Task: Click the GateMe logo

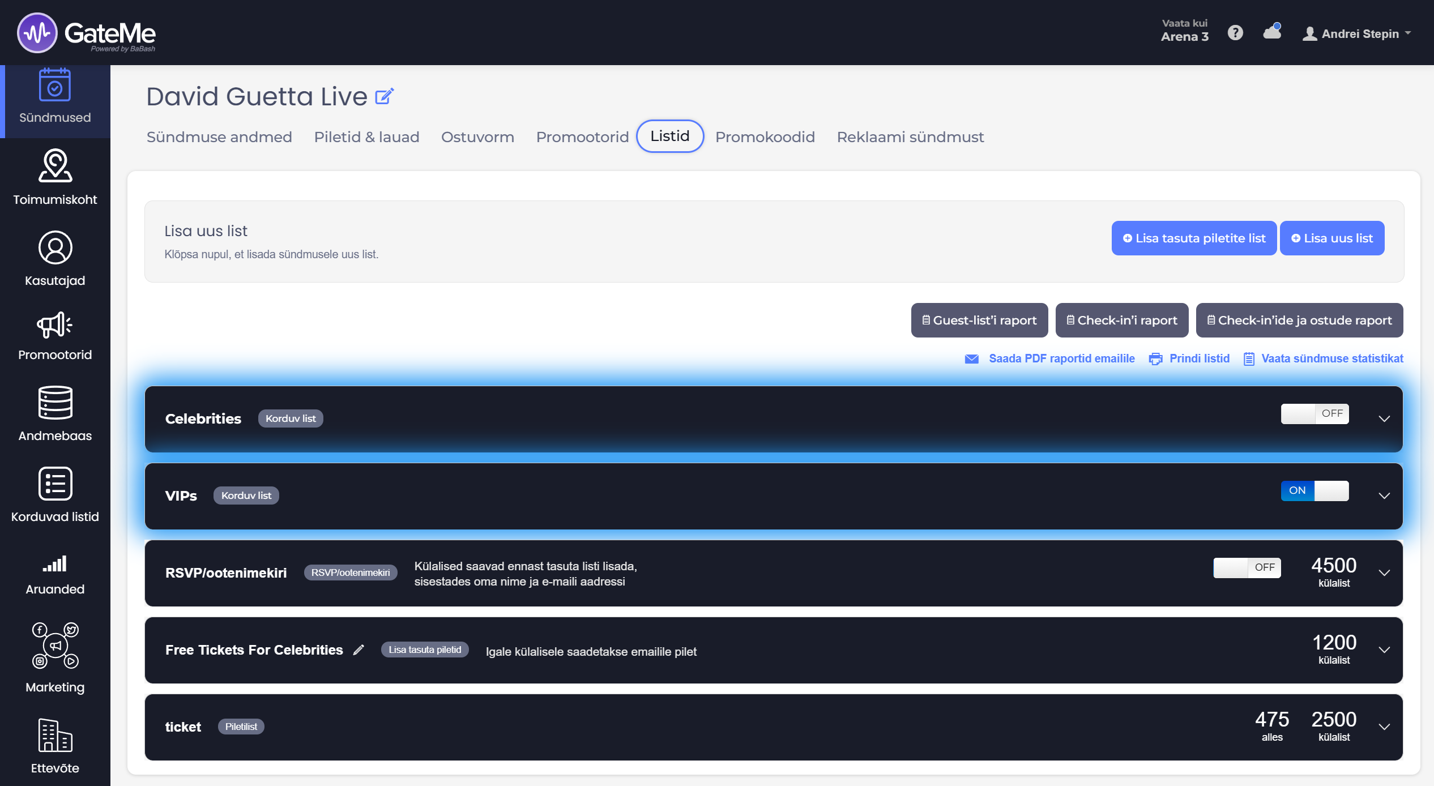Action: click(x=86, y=33)
